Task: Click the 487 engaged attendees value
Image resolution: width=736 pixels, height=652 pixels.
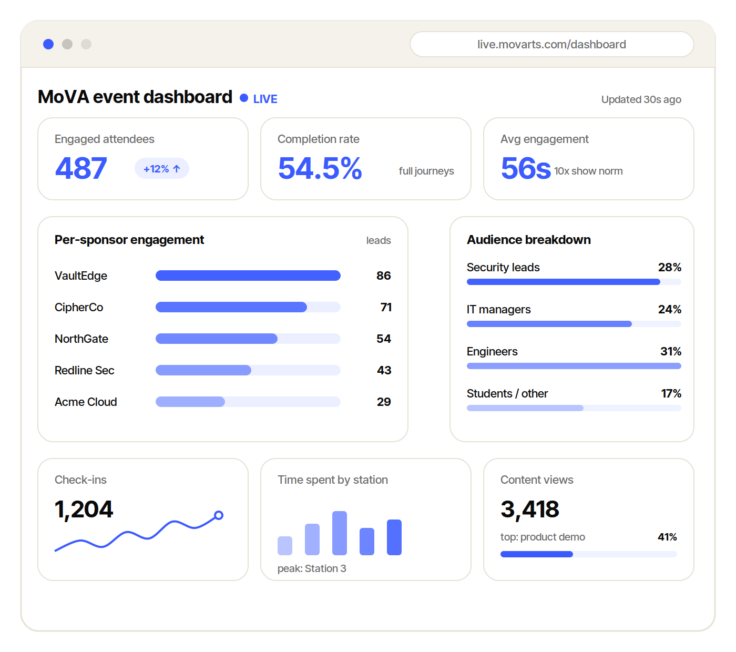Action: (x=81, y=168)
